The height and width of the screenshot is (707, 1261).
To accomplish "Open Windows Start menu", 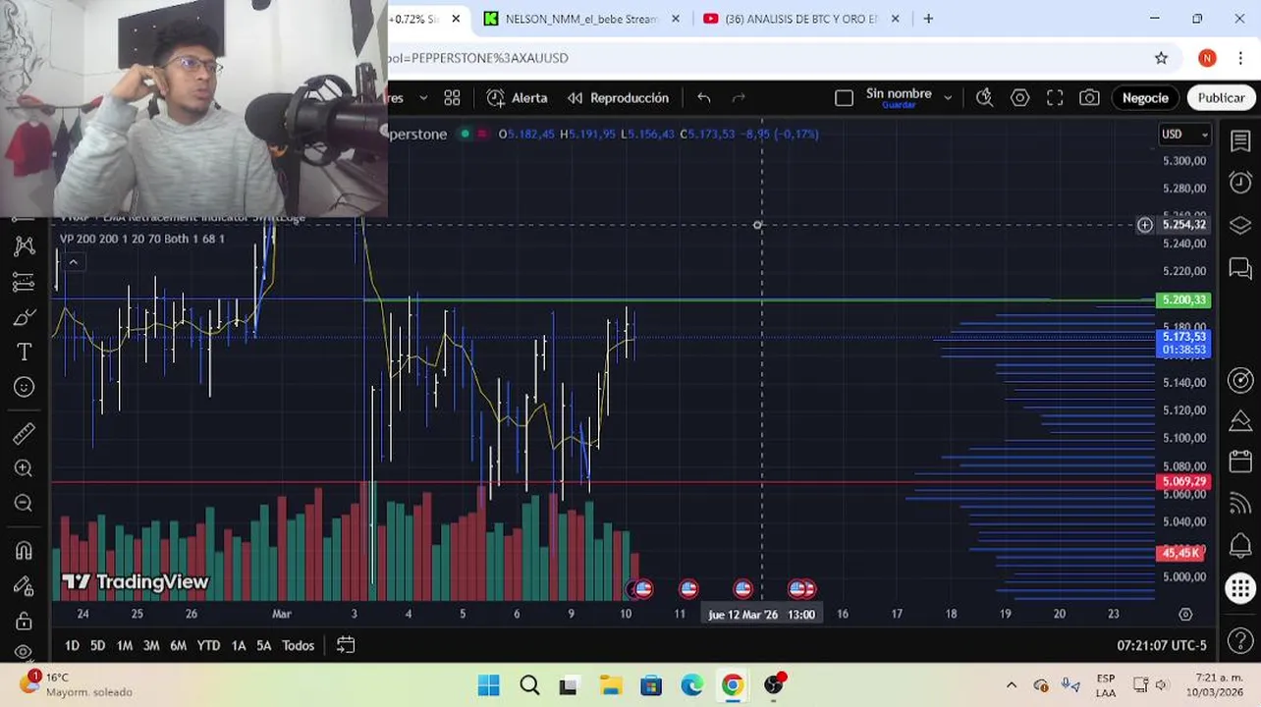I will pyautogui.click(x=488, y=685).
